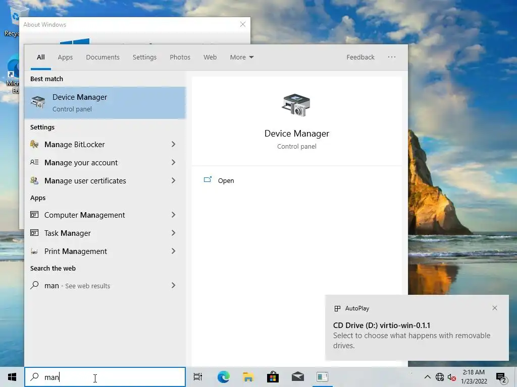
Task: Click Open in the preview pane
Action: coord(226,181)
